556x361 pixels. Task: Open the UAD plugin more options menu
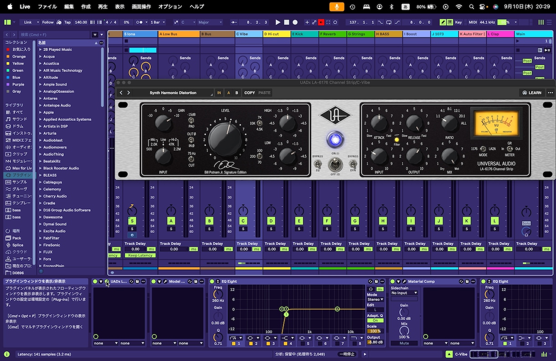(x=550, y=93)
